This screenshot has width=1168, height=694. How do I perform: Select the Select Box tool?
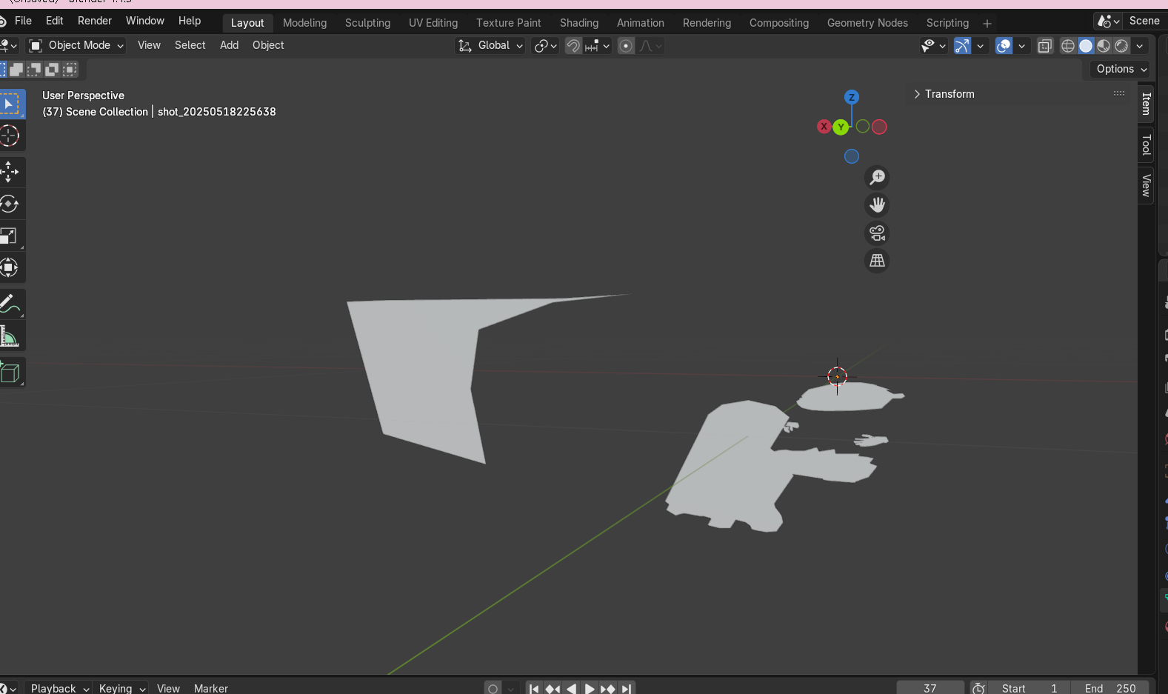click(10, 104)
